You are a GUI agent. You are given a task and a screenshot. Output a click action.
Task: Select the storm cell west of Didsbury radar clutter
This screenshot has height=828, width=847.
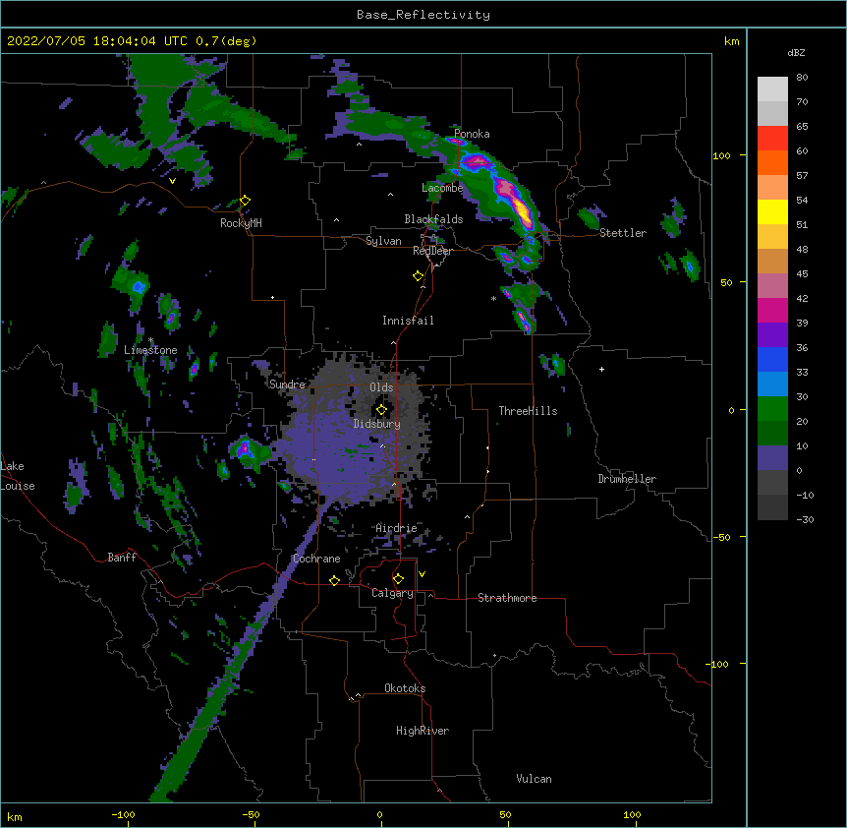click(249, 451)
